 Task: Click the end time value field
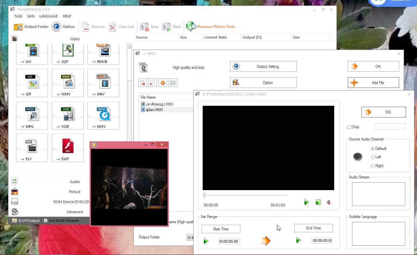tap(322, 240)
